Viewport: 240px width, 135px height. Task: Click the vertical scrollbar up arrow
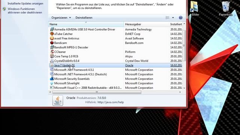184,24
